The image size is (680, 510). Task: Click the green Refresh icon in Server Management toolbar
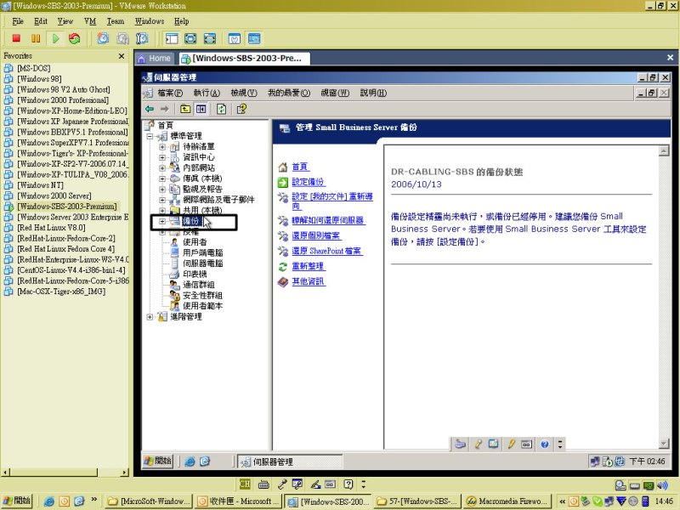221,109
